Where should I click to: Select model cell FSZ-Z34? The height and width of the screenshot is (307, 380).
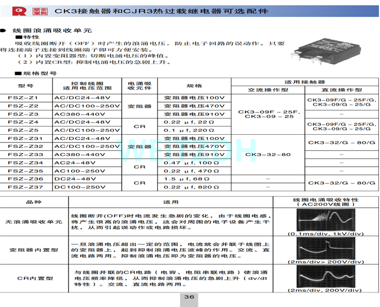(x=25, y=163)
